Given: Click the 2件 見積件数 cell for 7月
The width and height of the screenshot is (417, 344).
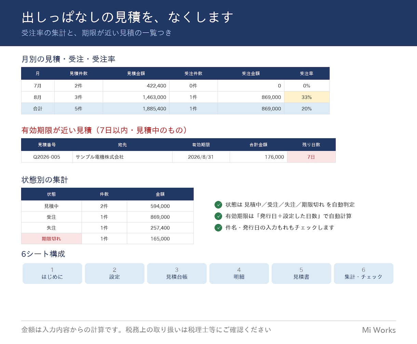Looking at the screenshot, I should 79,86.
